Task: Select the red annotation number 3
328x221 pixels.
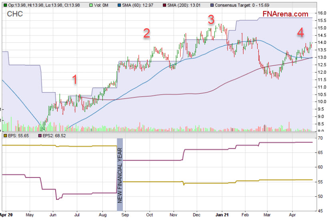Action: 211,19
